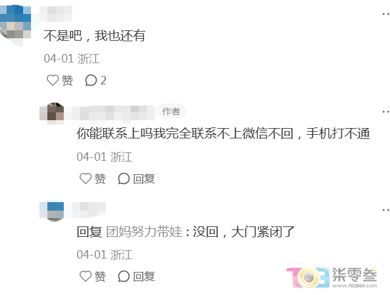Open more options dots for top comment
Screen dimensions: 390x295
pos(386,14)
